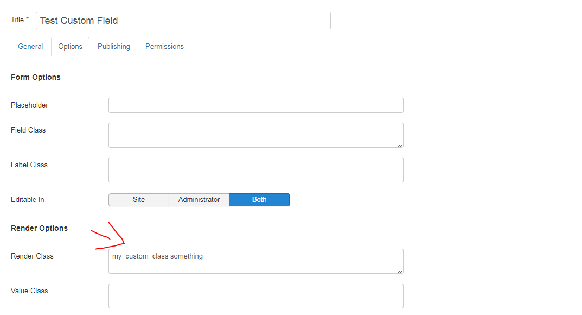Go to the Permissions tab
582x315 pixels.
coord(164,47)
